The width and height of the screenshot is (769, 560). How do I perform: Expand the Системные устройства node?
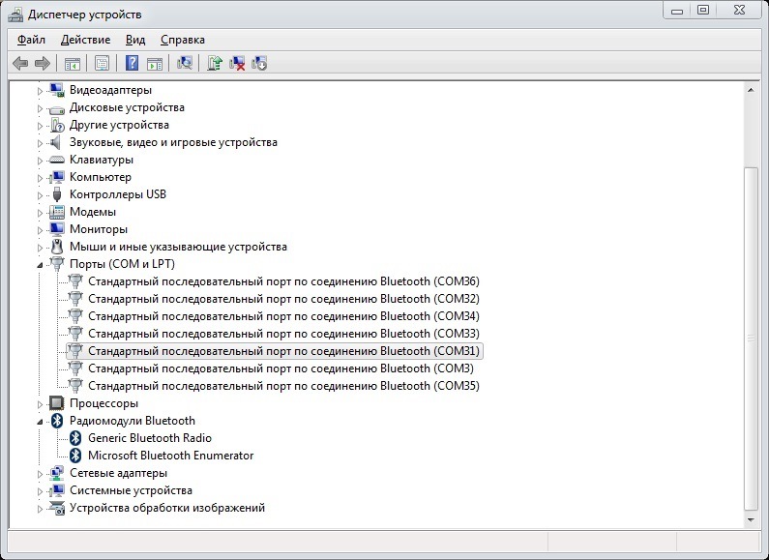pos(41,491)
